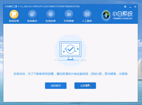This screenshot has width=142, height=105.
Task: Click the 立即重启 restart button
Action: (x=85, y=86)
